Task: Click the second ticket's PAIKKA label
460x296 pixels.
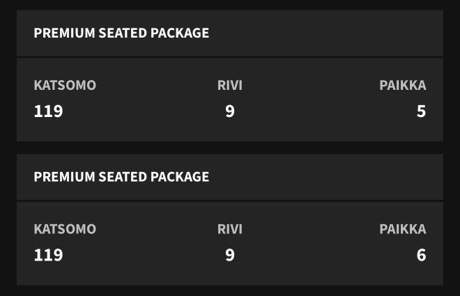Action: pos(403,229)
